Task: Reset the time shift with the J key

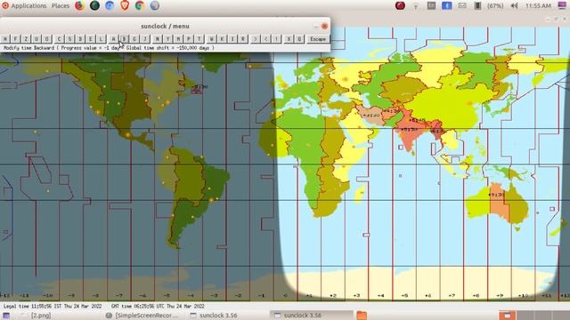Action: pyautogui.click(x=145, y=39)
